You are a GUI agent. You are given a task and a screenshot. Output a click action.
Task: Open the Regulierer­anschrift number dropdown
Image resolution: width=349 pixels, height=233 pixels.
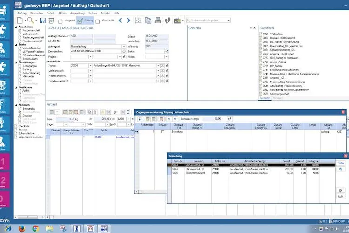[x=90, y=81]
